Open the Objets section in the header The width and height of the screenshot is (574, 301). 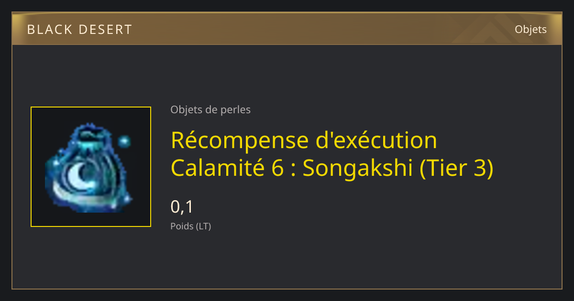point(530,30)
